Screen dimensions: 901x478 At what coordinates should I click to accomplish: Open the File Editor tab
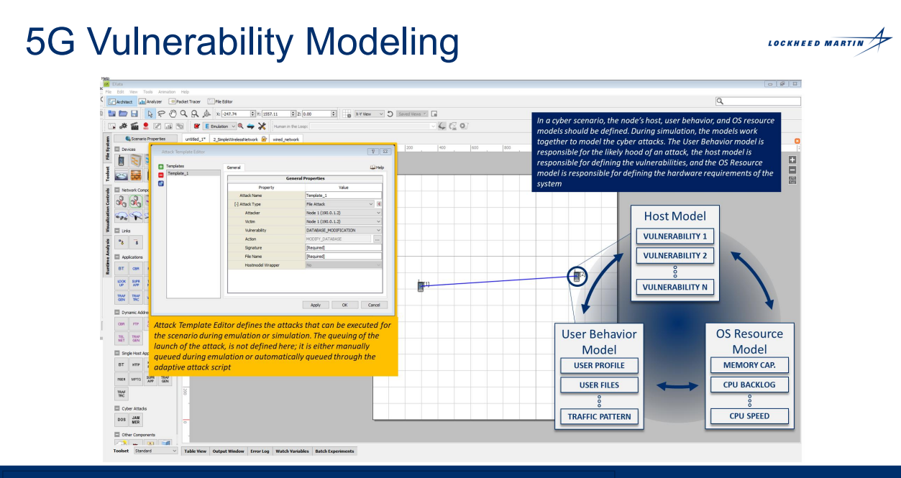coord(219,101)
